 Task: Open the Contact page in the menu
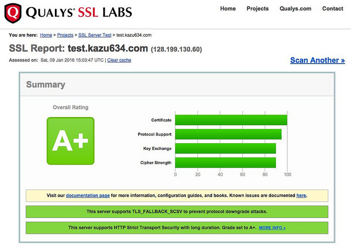[332, 9]
